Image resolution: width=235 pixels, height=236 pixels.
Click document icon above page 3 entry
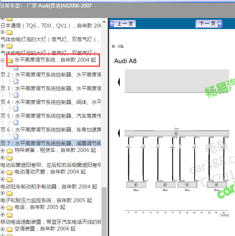tap(16, 81)
